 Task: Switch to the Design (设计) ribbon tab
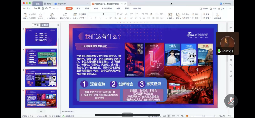87,9
